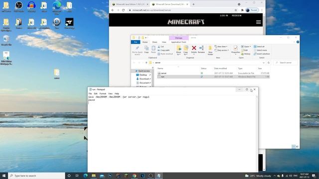Screen dimensions: 319x179
Task: Open a new Chrome tab with plus
Action: pos(193,4)
